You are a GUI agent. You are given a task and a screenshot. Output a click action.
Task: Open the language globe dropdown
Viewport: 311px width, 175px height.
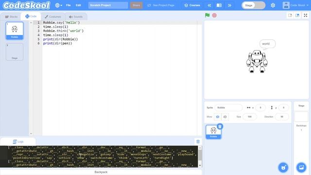(x=58, y=5)
